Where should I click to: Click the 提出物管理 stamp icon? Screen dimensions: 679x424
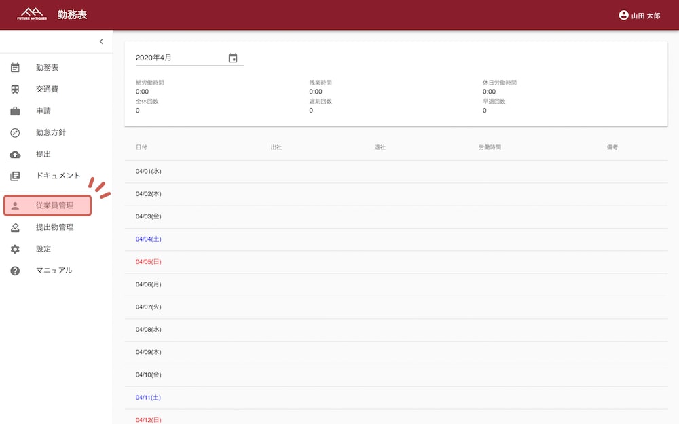15,227
